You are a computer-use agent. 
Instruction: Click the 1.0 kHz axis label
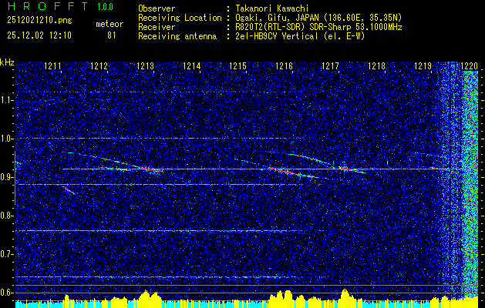5,139
